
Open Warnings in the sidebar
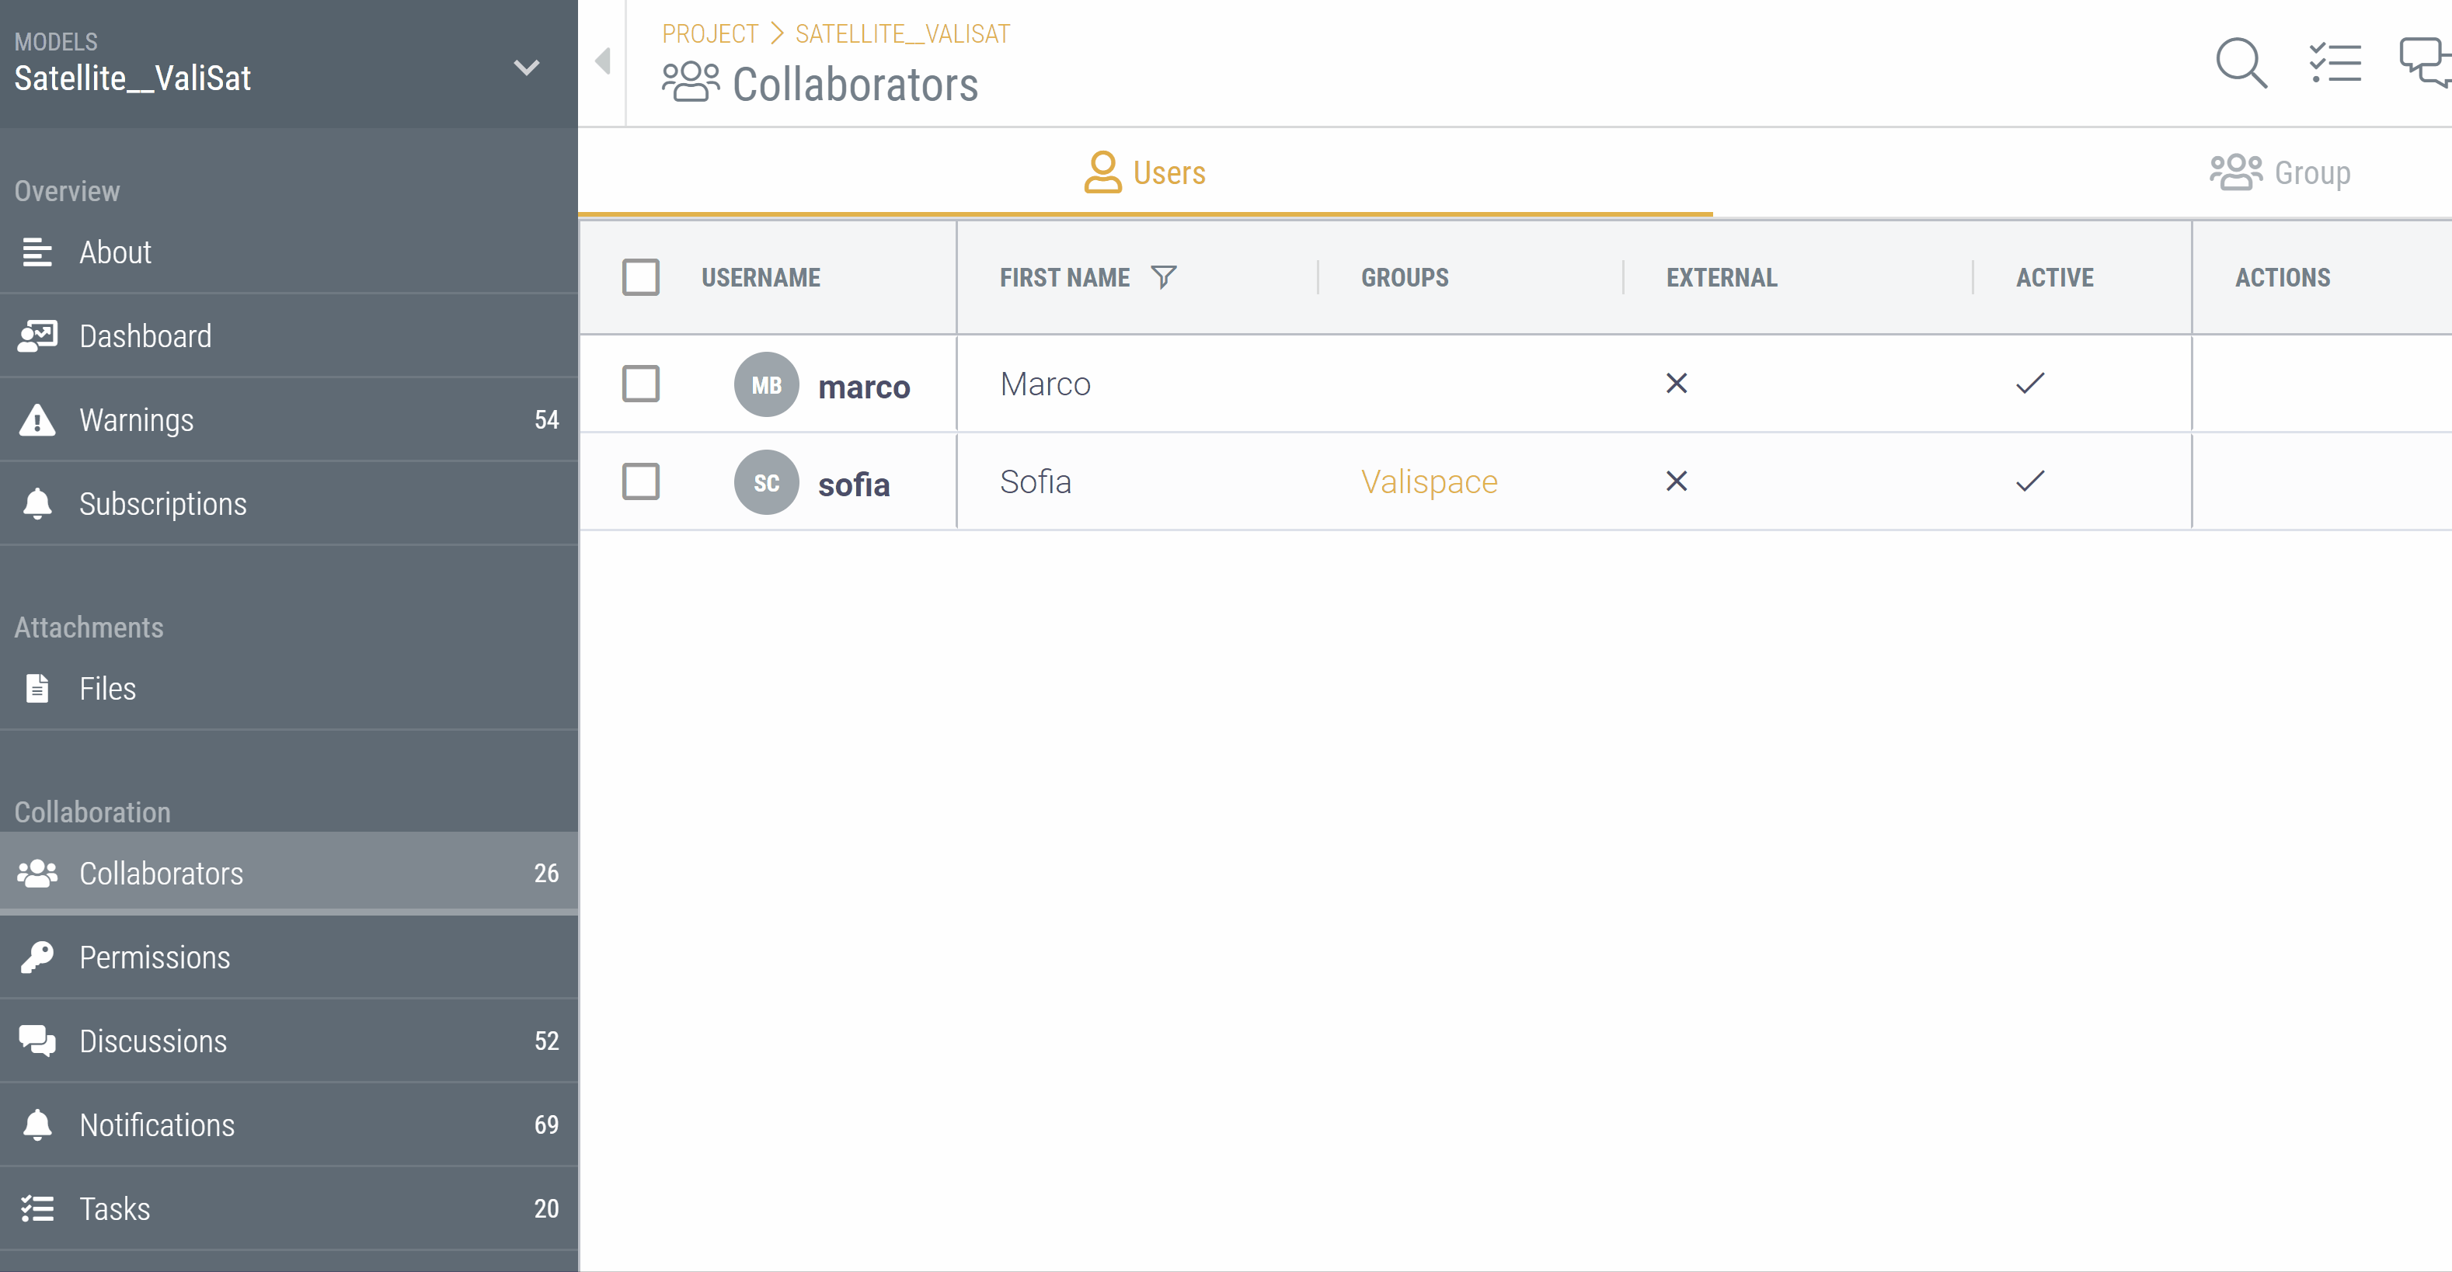click(136, 419)
